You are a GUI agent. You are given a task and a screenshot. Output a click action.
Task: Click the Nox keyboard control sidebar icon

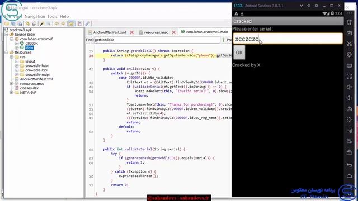pyautogui.click(x=349, y=33)
